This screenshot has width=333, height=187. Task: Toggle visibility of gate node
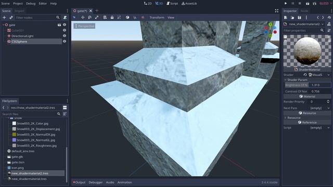pos(65,25)
